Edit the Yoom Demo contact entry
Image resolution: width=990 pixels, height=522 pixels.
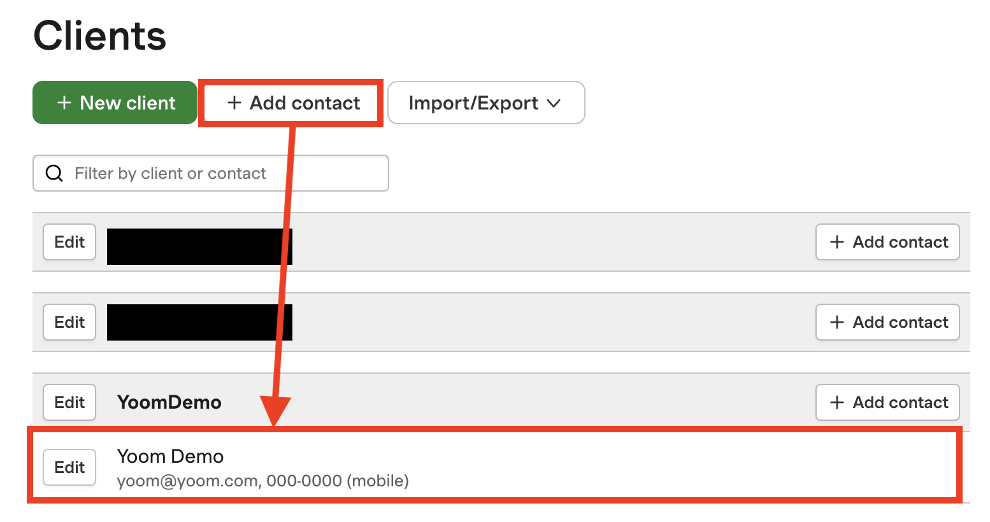[69, 467]
